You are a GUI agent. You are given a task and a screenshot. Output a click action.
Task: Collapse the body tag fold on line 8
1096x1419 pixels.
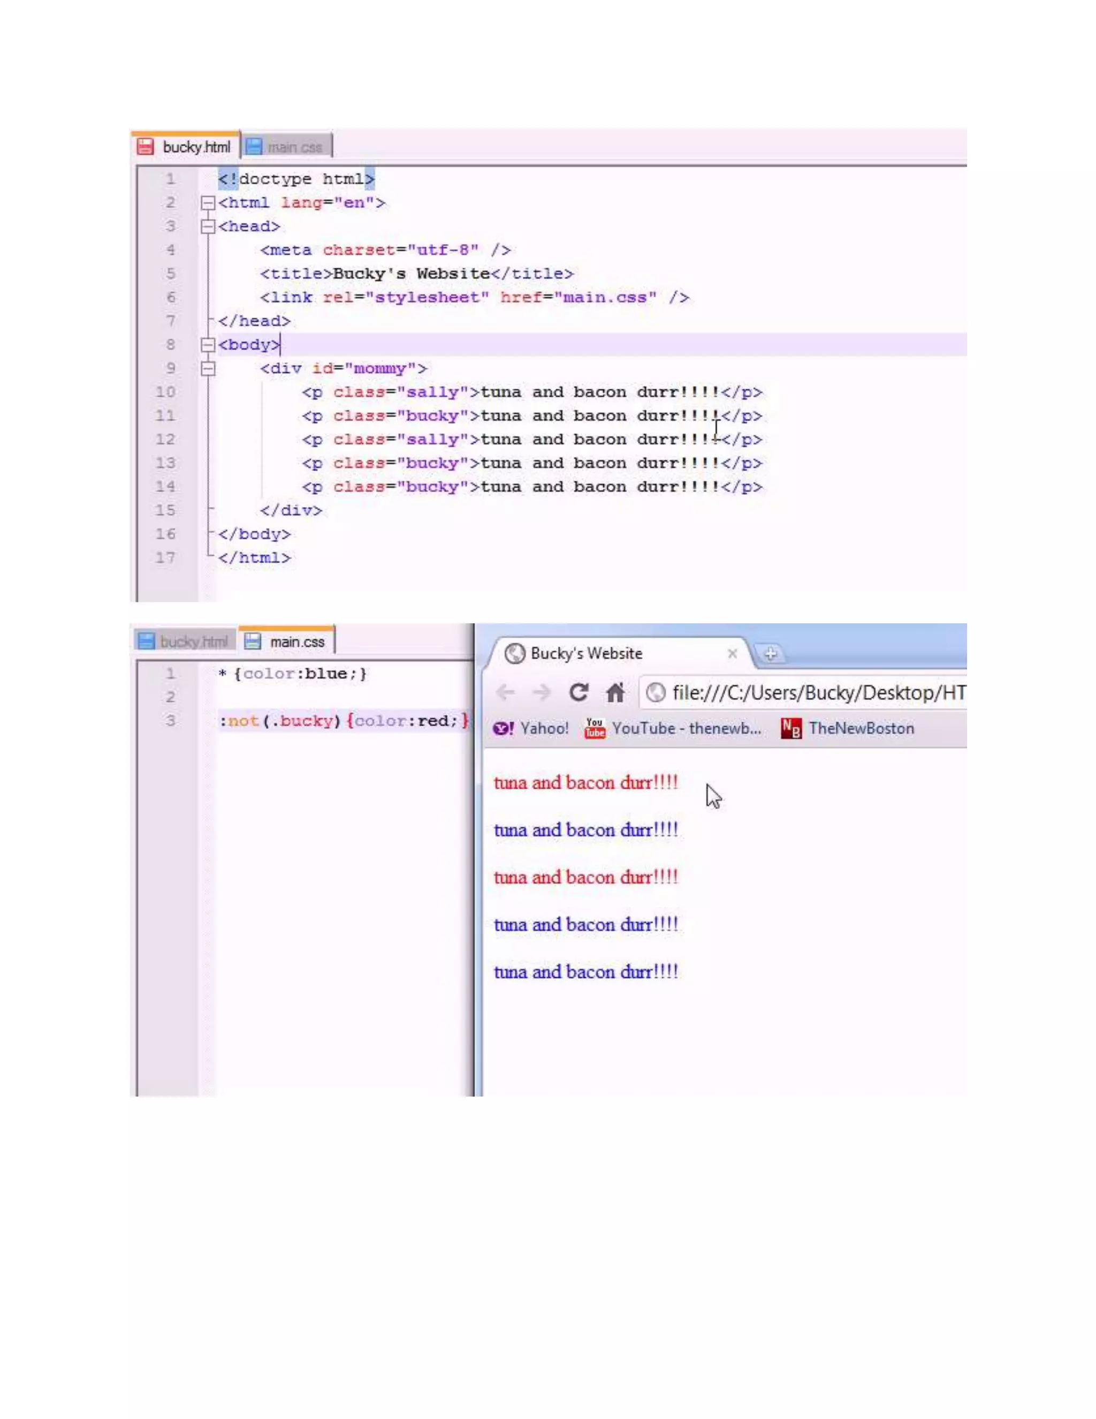[x=208, y=345]
